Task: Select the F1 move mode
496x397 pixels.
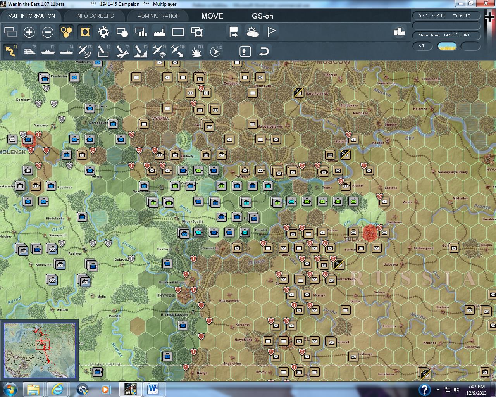Action: coord(10,51)
